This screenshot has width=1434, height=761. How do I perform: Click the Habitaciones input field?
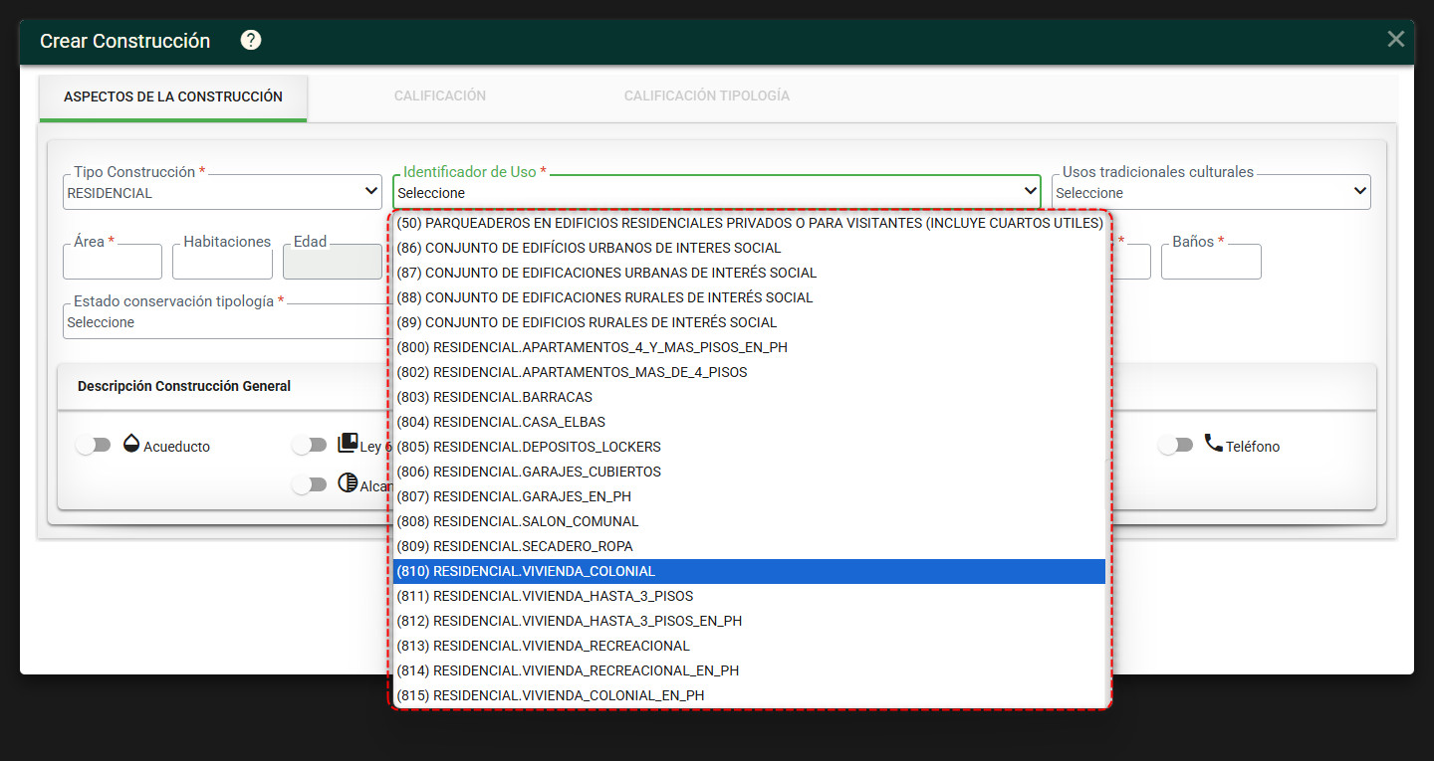coord(222,262)
